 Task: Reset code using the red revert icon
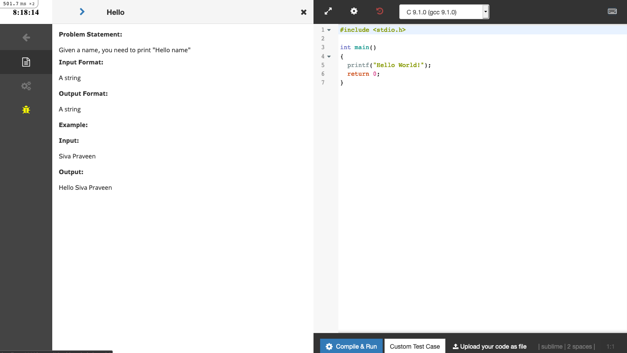click(x=379, y=11)
